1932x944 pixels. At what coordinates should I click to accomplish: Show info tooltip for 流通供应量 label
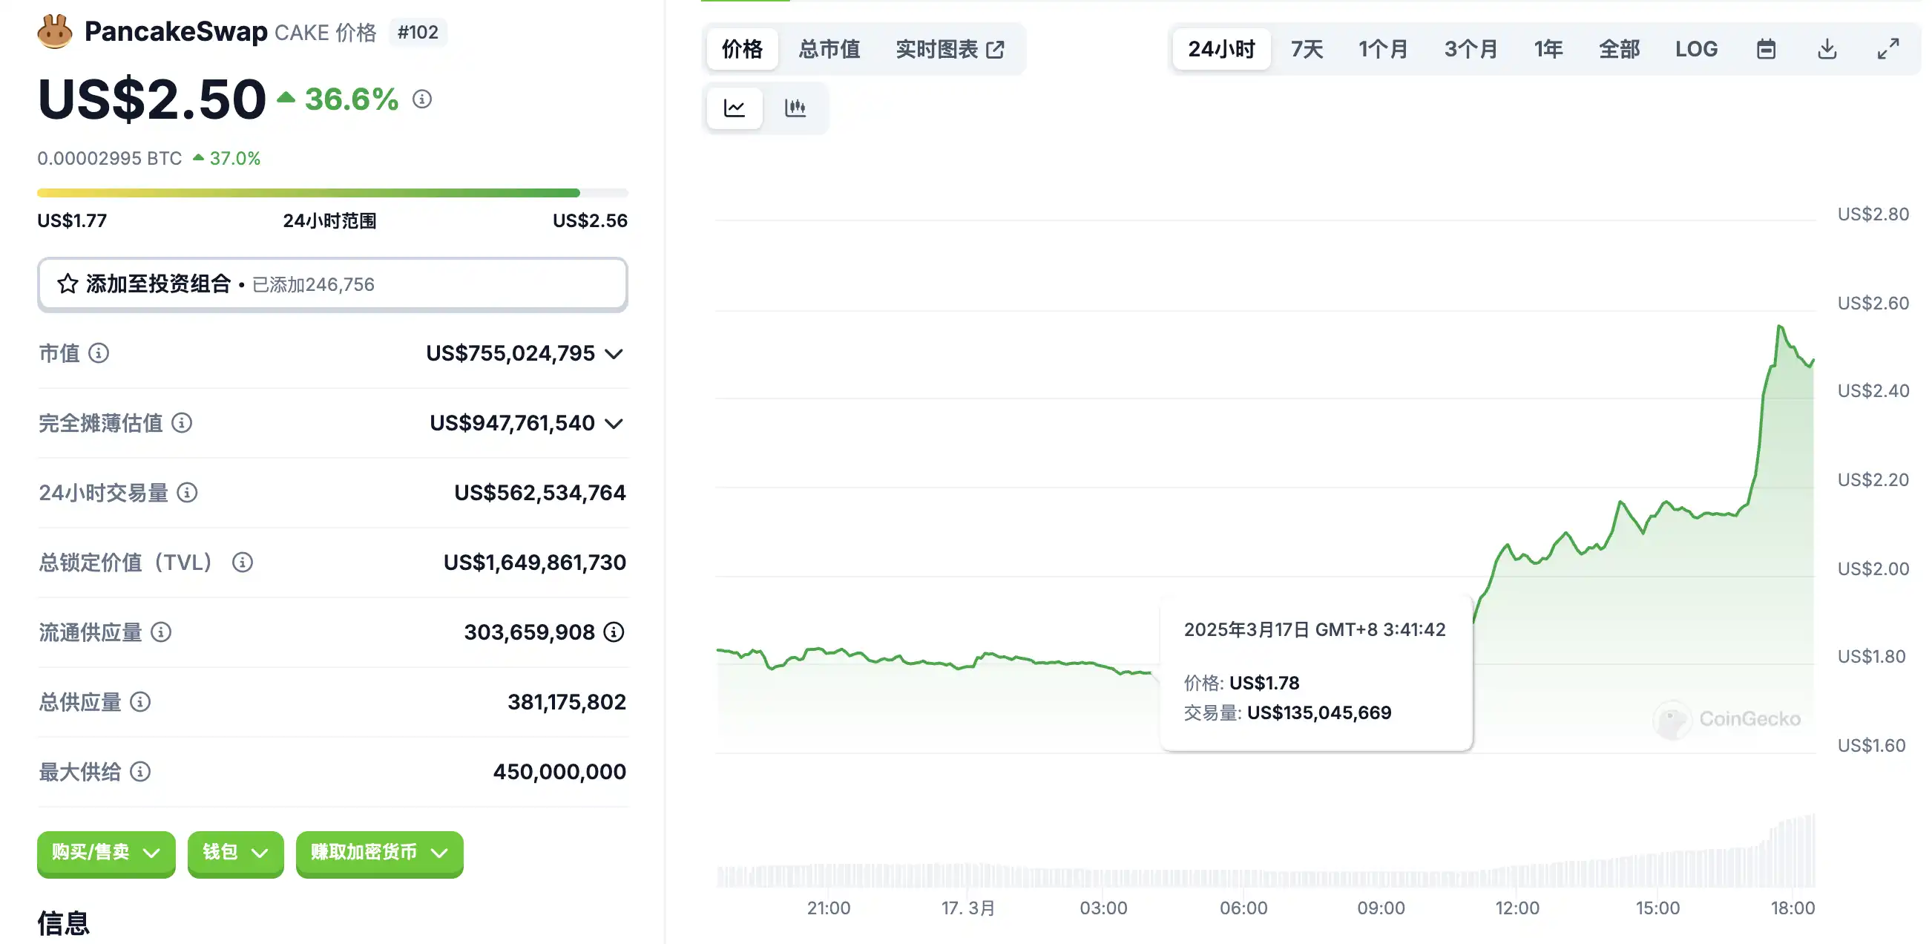point(160,632)
